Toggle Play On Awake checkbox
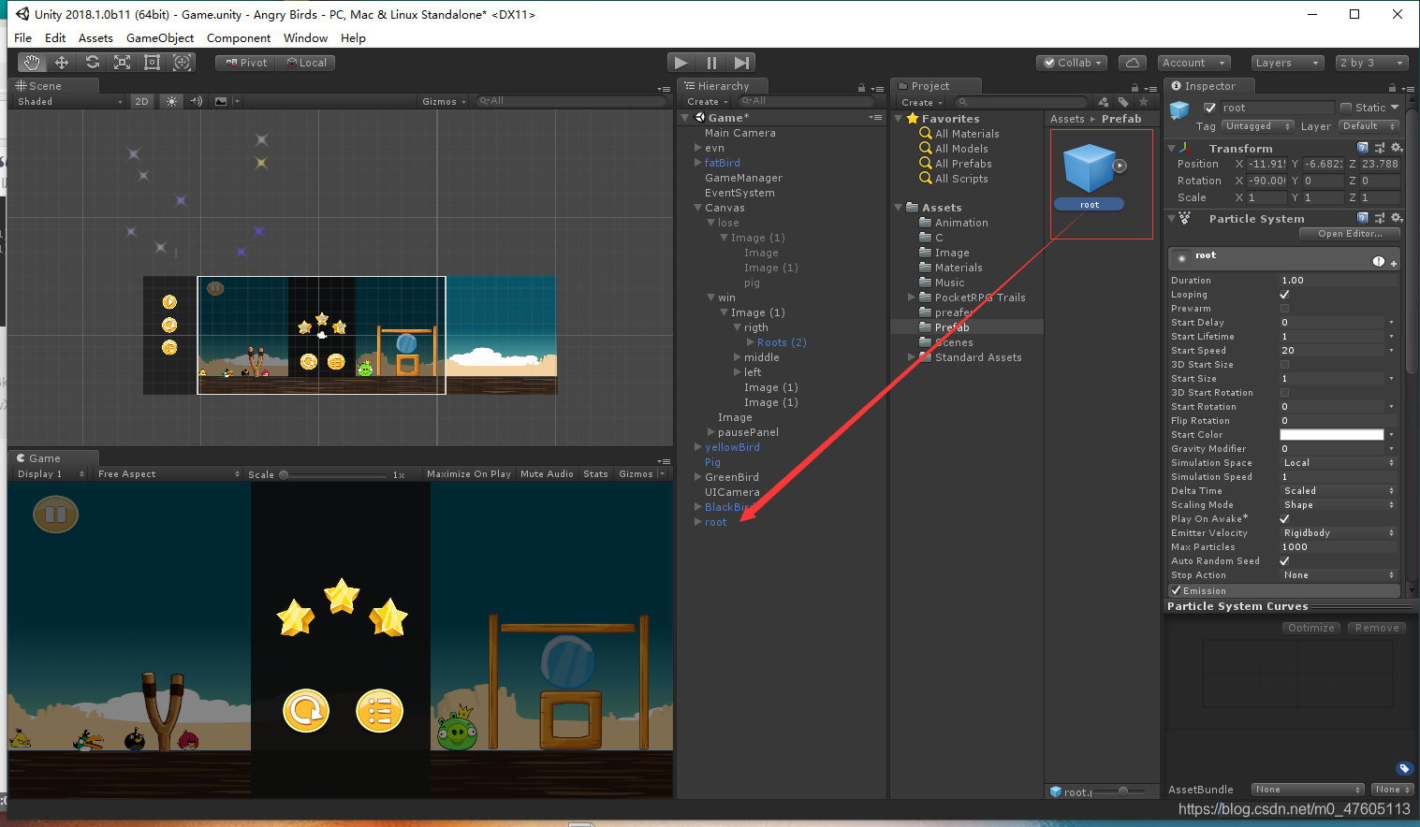The width and height of the screenshot is (1420, 827). (x=1284, y=519)
